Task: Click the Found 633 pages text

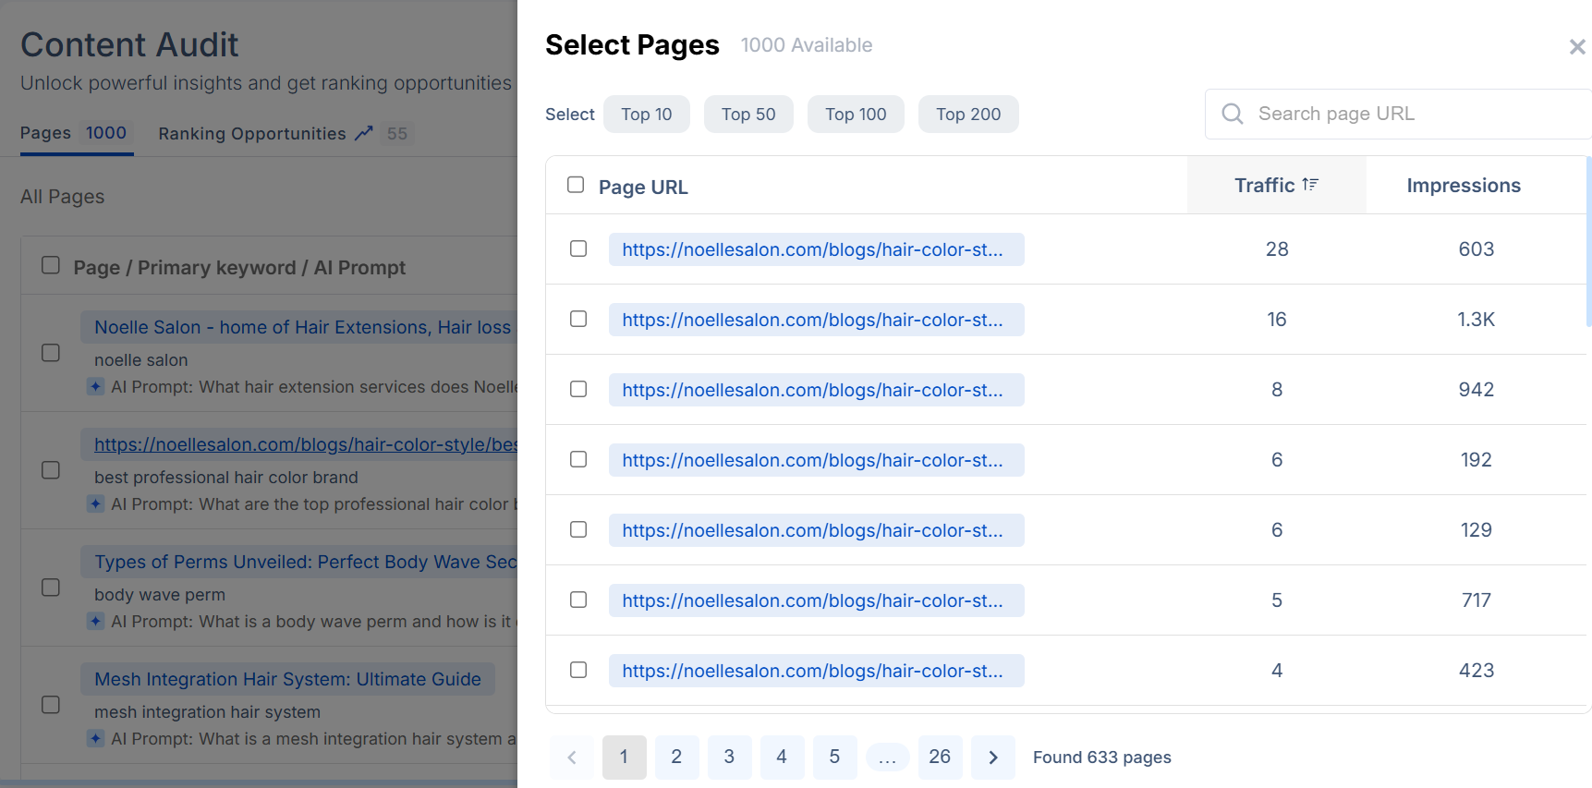Action: pyautogui.click(x=1101, y=758)
